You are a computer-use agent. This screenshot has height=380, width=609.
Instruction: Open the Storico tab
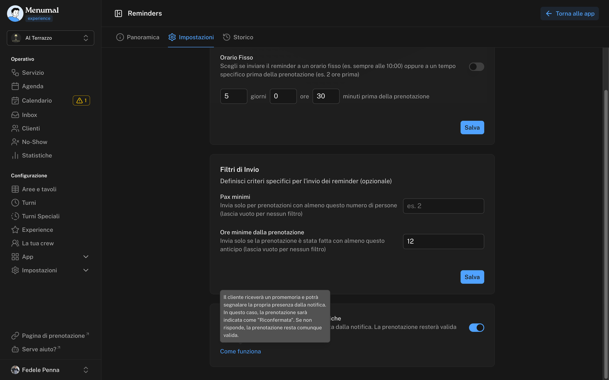(x=238, y=37)
